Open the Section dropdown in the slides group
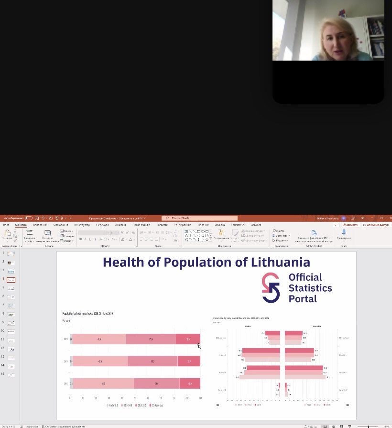392x428 pixels. [67, 241]
